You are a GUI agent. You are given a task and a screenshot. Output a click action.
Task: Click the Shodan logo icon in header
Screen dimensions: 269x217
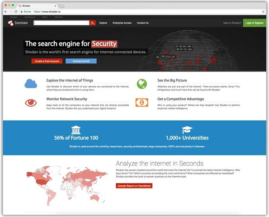point(11,23)
